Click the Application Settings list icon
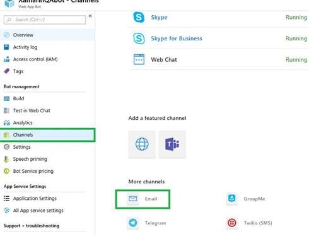The height and width of the screenshot is (239, 309). [x=6, y=199]
